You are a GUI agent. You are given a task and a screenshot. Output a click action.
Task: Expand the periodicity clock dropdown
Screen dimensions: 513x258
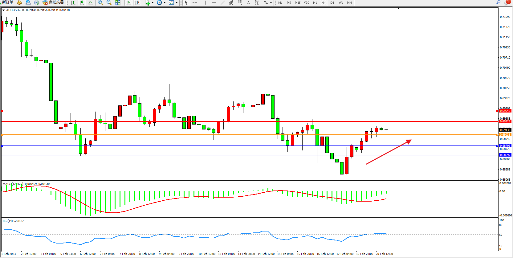[x=165, y=3]
